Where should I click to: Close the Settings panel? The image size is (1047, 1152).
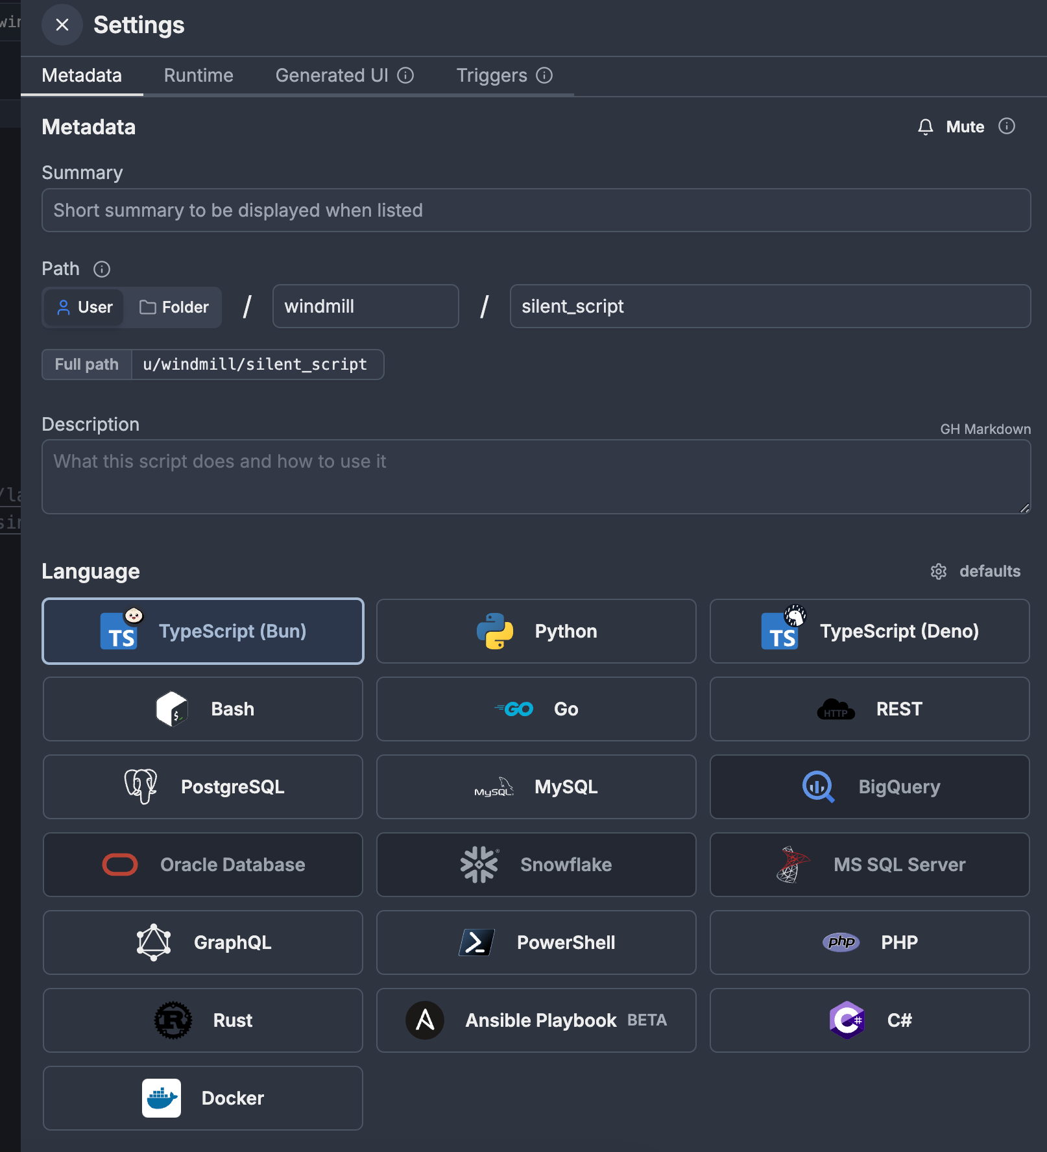click(62, 25)
